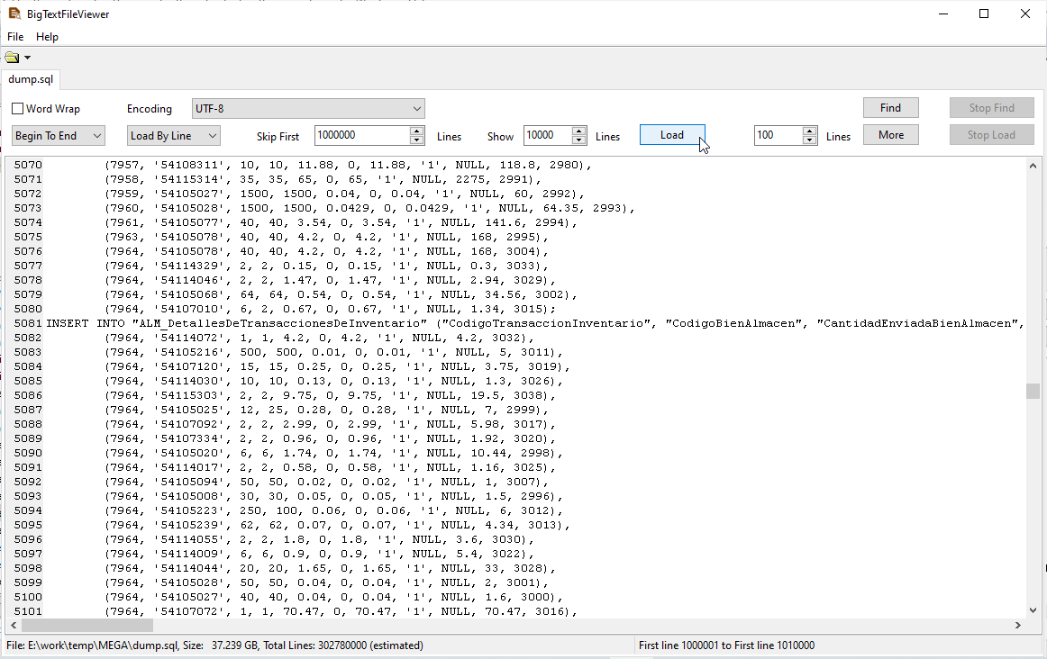The width and height of the screenshot is (1047, 659).
Task: Switch to the dump.sql tab
Action: [x=31, y=79]
